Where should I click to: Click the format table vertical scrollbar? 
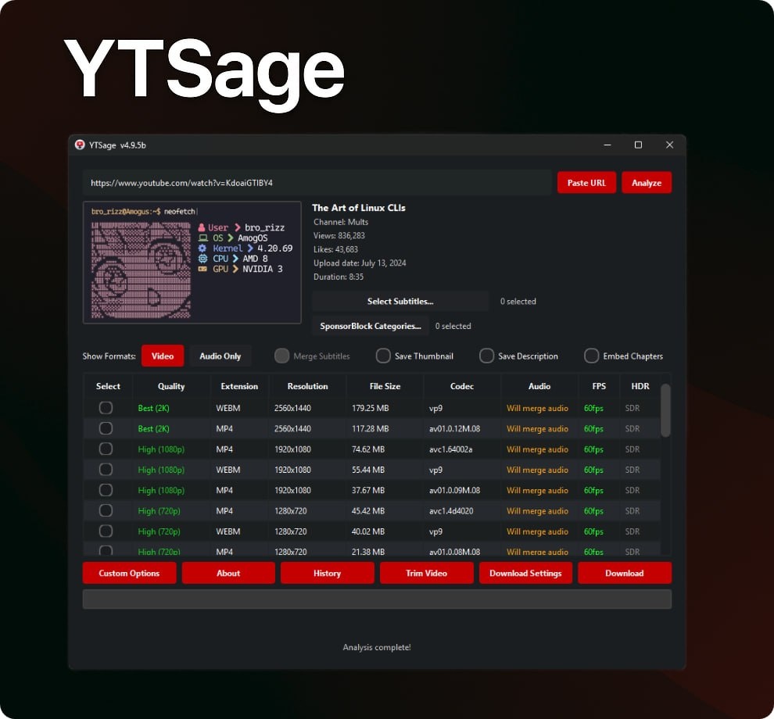click(665, 410)
